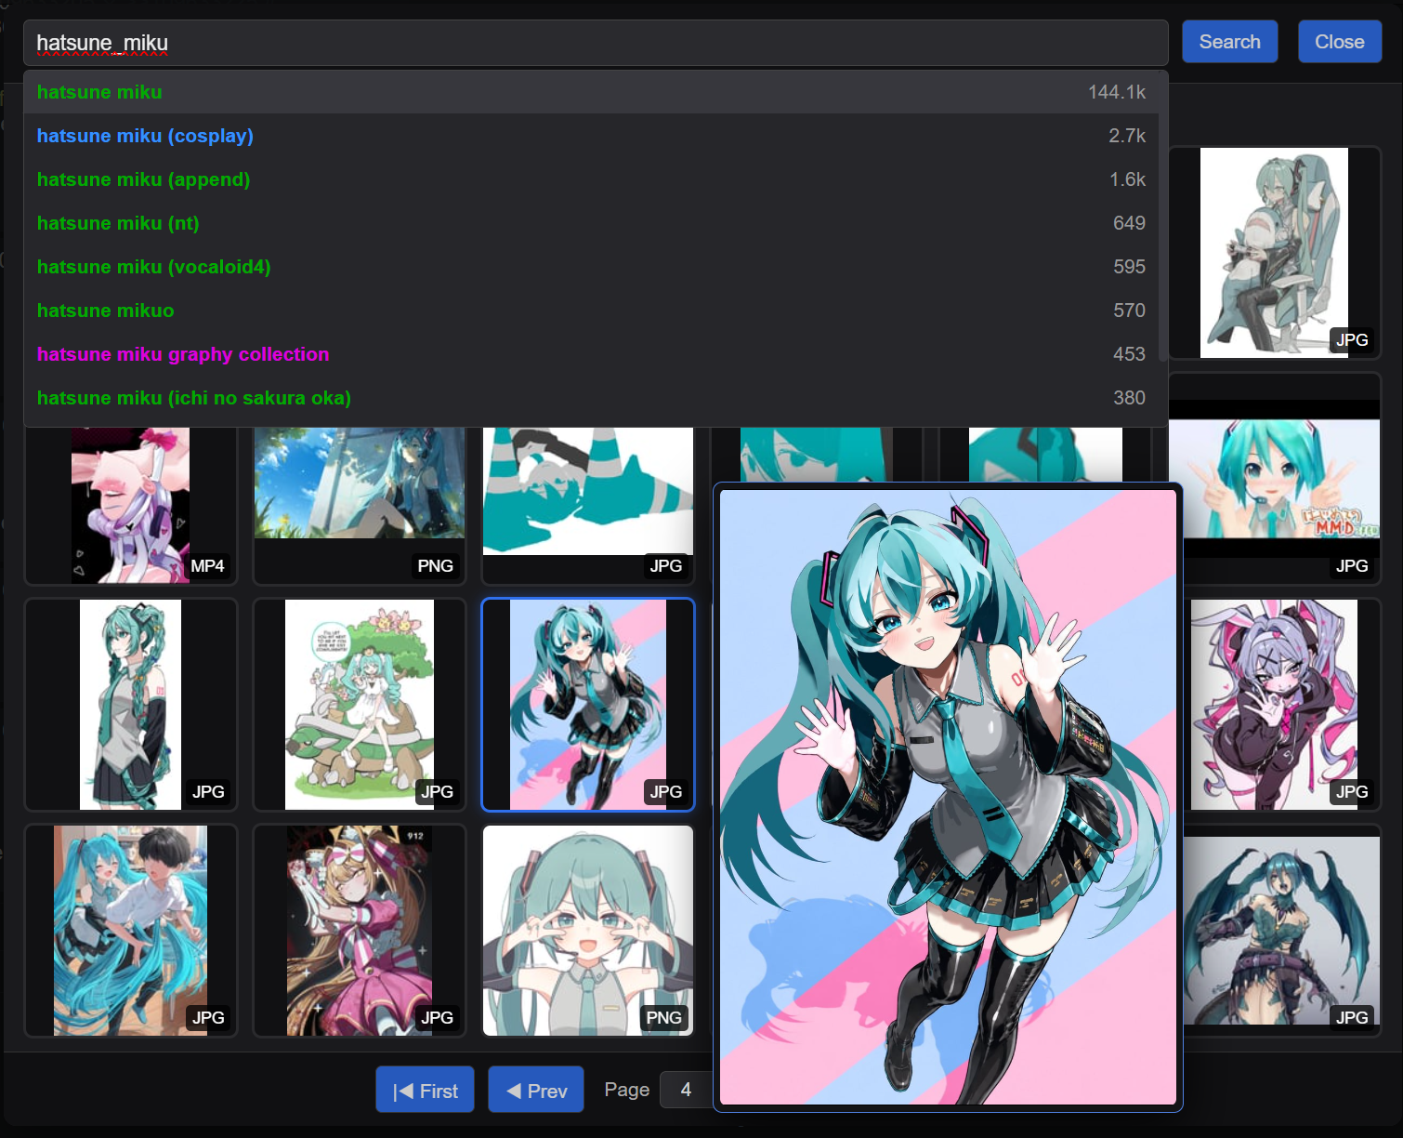The width and height of the screenshot is (1403, 1138).
Task: Choose the "hatsune miku (vocaloid4)" suggestion
Action: (x=591, y=267)
